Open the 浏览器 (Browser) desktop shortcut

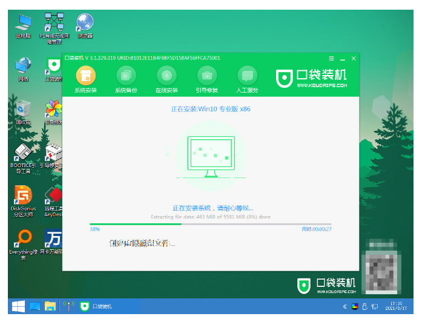[84, 24]
